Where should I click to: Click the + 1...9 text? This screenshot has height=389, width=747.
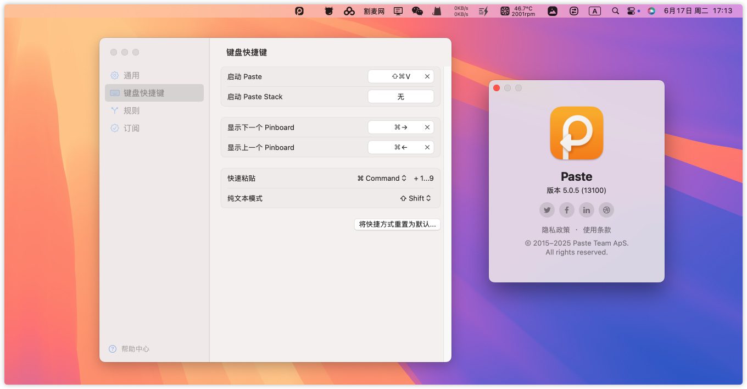423,178
